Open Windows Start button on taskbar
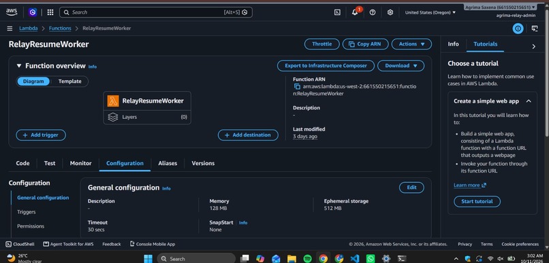This screenshot has height=263, width=549. click(148, 259)
